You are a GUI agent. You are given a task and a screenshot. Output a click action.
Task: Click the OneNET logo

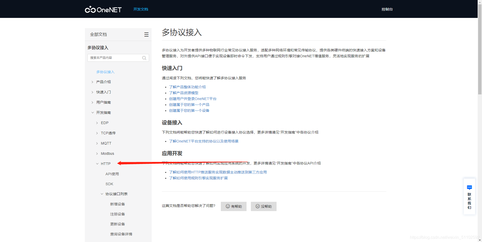pyautogui.click(x=103, y=9)
